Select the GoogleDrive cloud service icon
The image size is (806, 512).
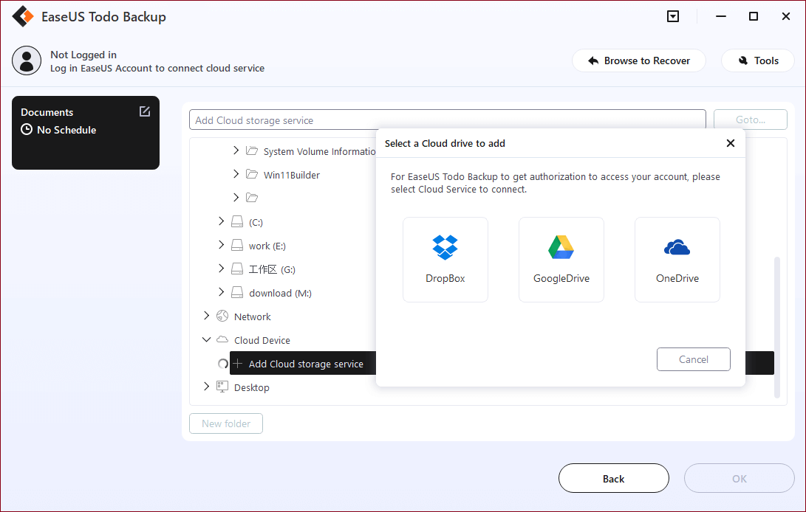tap(561, 259)
